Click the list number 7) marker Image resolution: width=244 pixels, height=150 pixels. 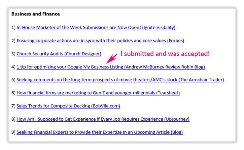point(13,106)
